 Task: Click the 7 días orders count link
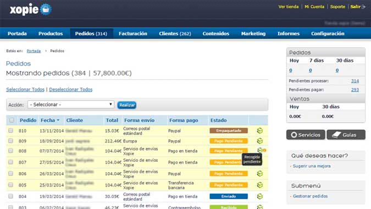(x=311, y=70)
